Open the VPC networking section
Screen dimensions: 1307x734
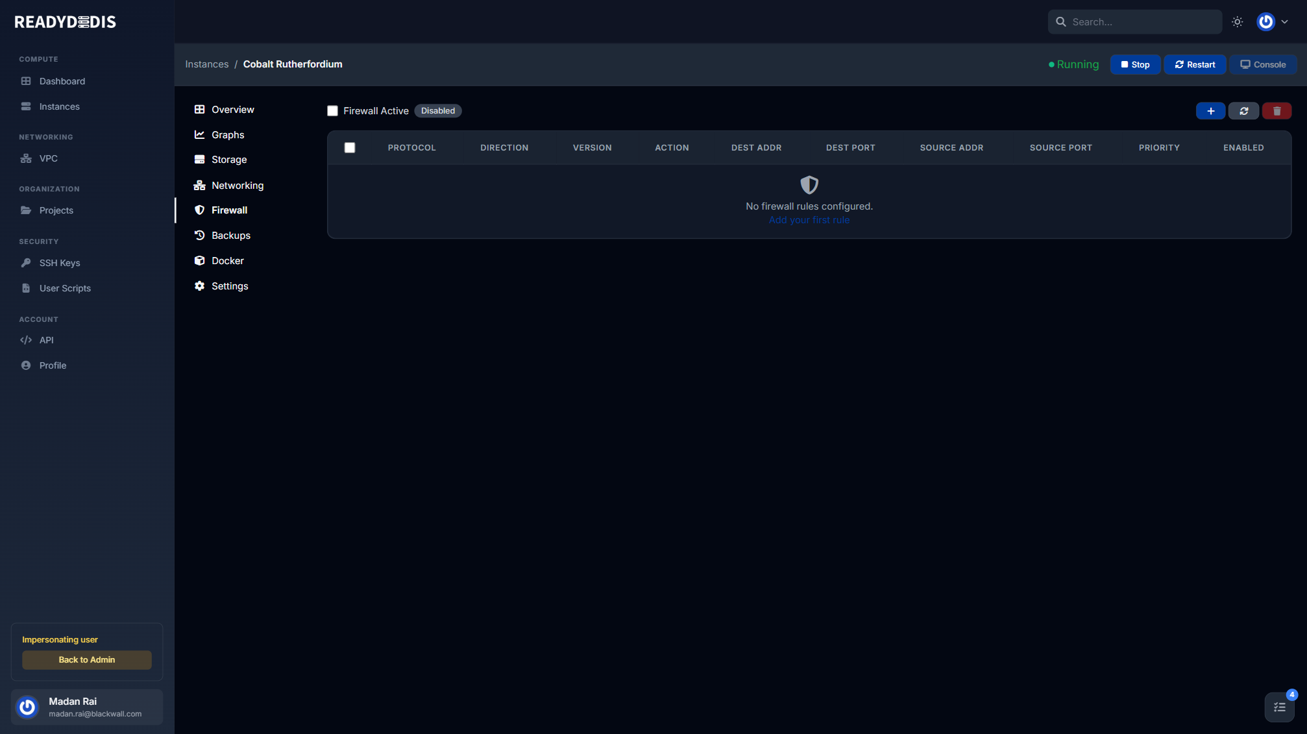pyautogui.click(x=48, y=158)
